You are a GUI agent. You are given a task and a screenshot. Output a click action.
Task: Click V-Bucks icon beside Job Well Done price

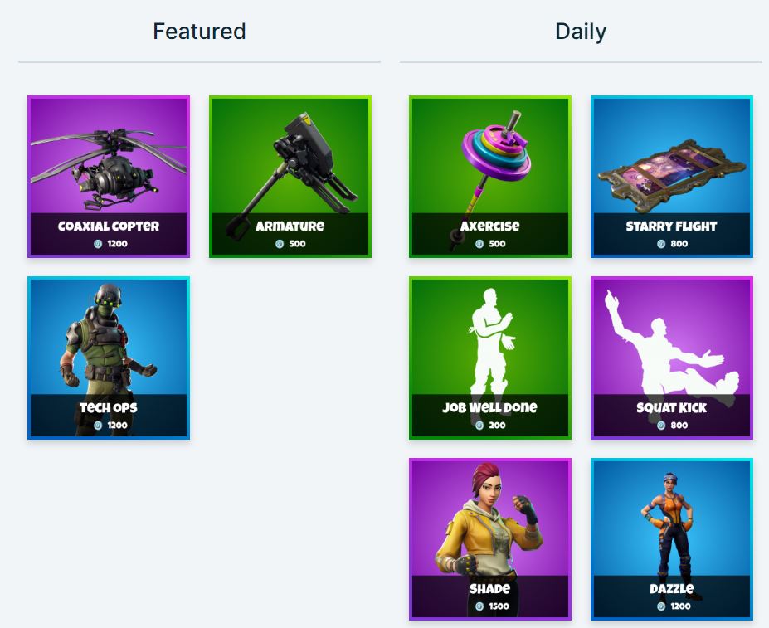click(x=479, y=426)
